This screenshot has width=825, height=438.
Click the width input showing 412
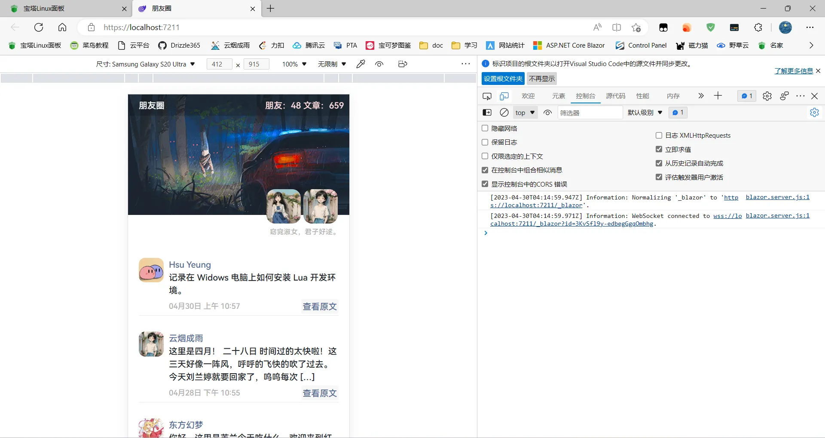pyautogui.click(x=220, y=64)
